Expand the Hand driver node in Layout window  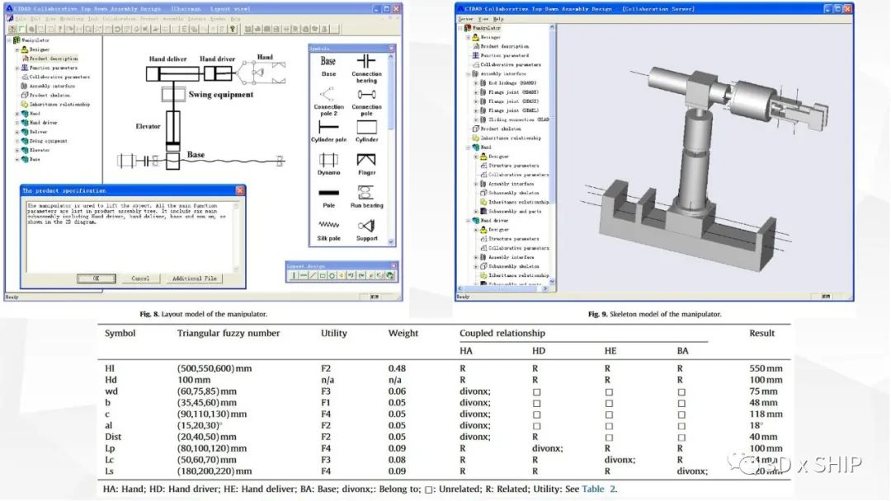tap(17, 123)
